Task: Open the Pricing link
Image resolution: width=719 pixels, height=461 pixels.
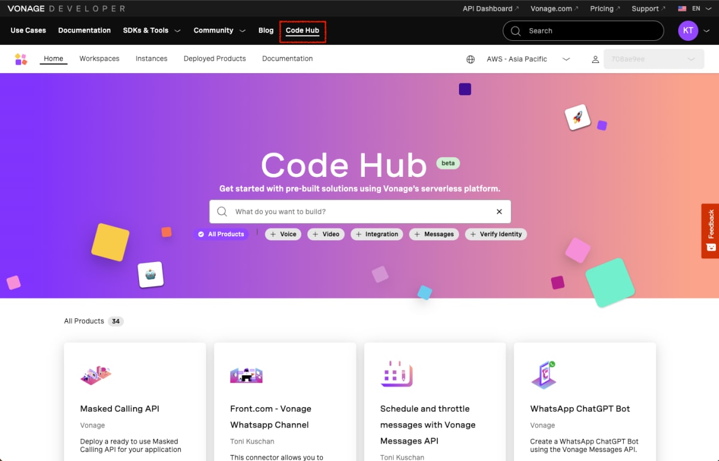Action: [x=605, y=9]
